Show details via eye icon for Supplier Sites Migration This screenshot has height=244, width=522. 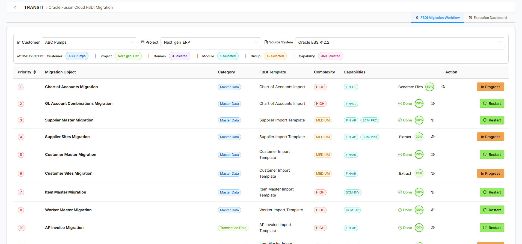[433, 137]
